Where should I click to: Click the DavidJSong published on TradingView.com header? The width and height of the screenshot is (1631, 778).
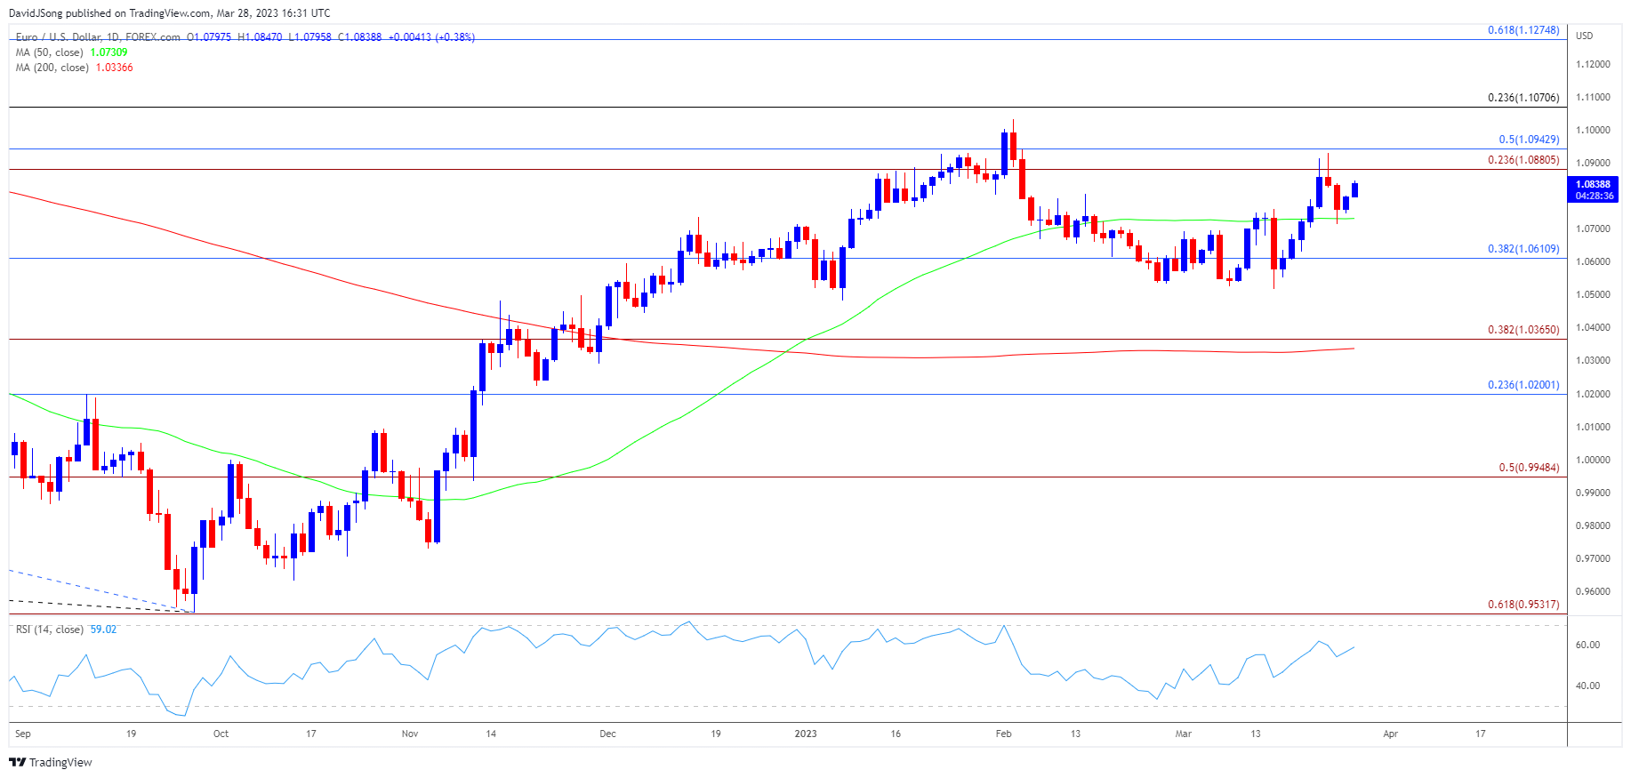tap(169, 13)
